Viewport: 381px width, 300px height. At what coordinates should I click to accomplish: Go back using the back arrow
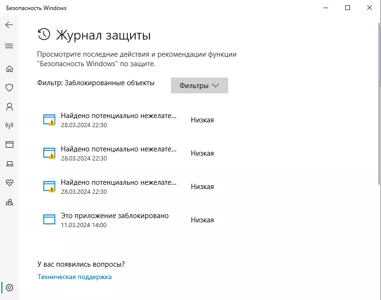tap(9, 25)
